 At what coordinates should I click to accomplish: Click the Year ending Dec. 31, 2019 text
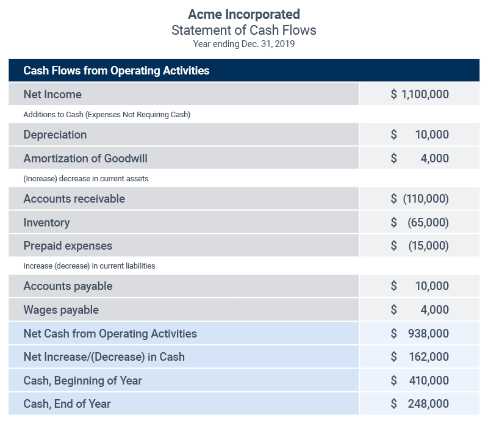244,44
